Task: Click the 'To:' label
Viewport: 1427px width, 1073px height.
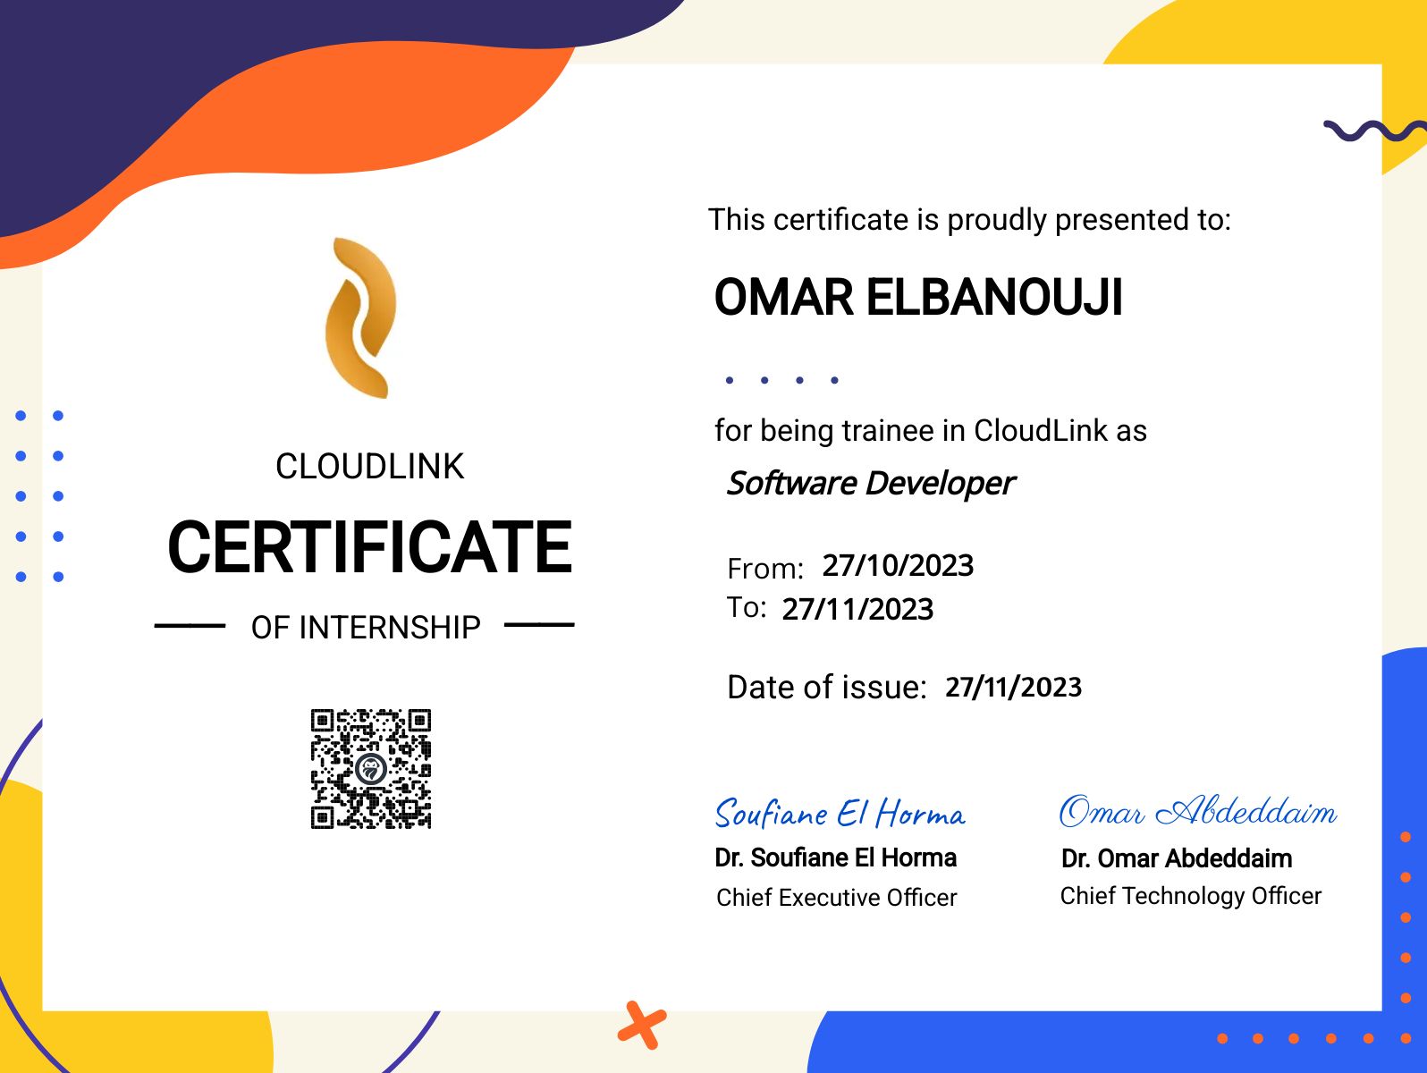Action: pos(747,608)
